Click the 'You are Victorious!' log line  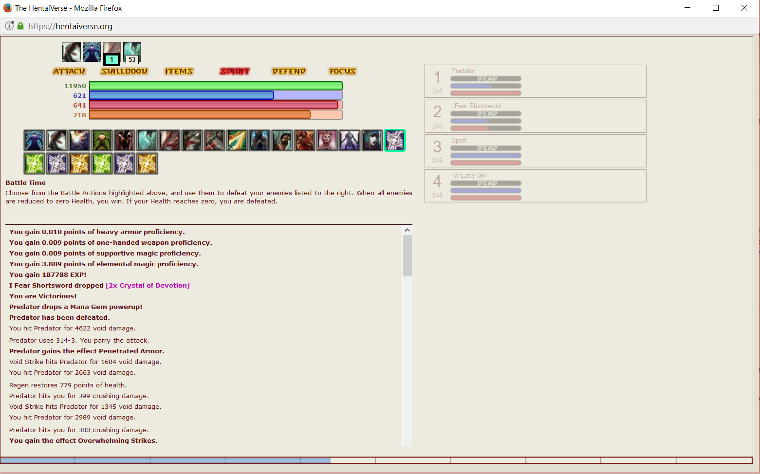click(x=43, y=296)
